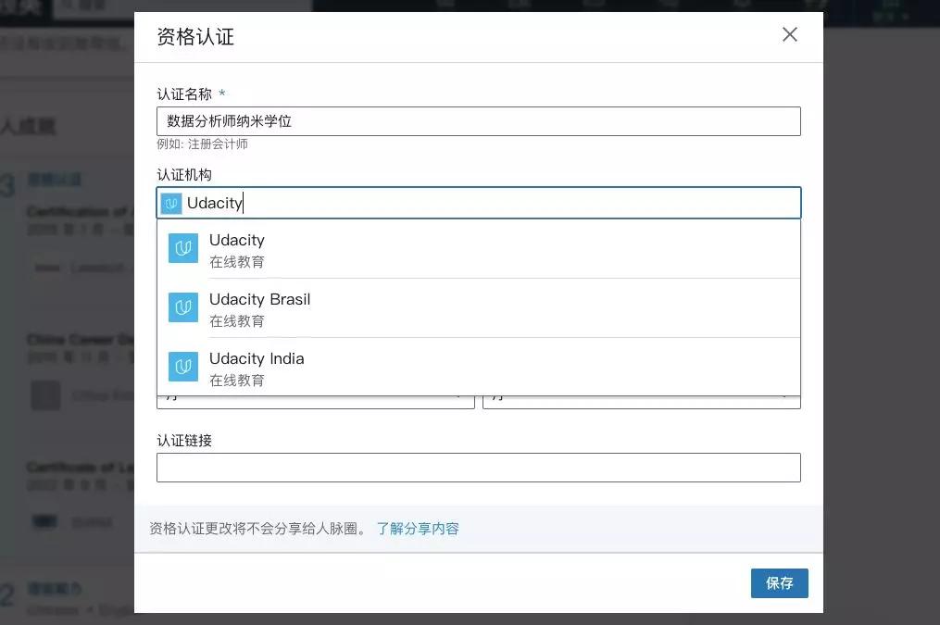Click the certification badge thumbnail in the background list

coord(47,268)
